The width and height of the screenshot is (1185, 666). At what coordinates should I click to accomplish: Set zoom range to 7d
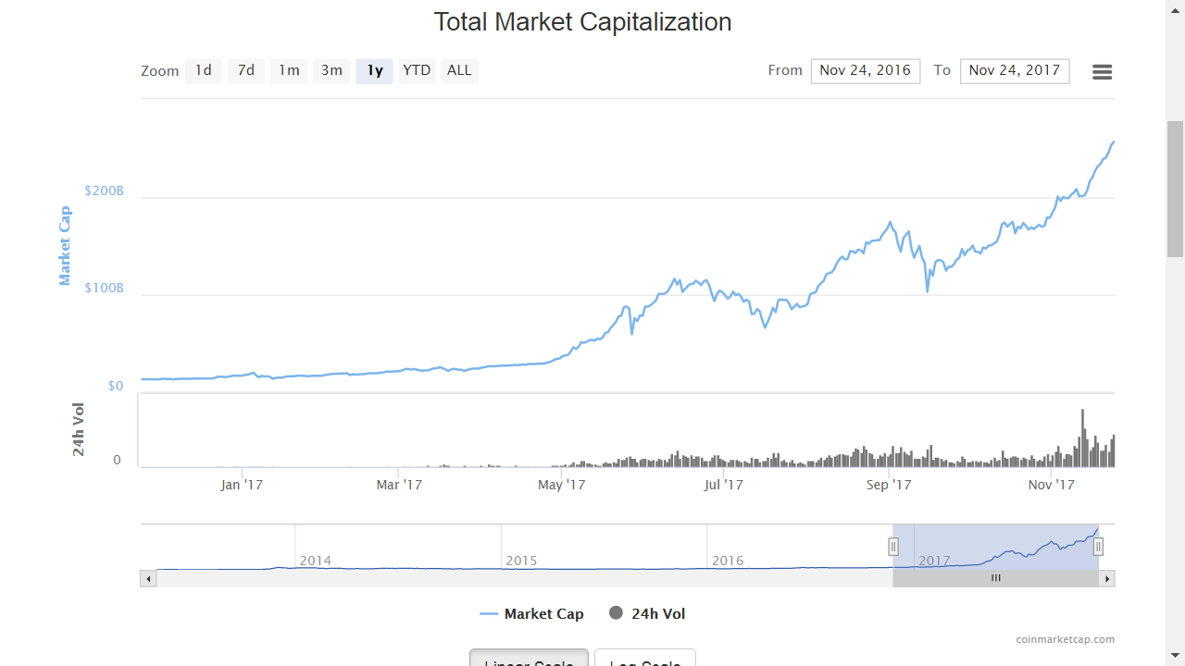coord(246,71)
